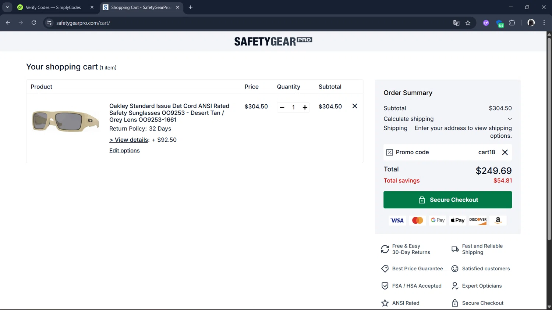Click the Google Pay icon
The width and height of the screenshot is (552, 310).
[x=438, y=220]
